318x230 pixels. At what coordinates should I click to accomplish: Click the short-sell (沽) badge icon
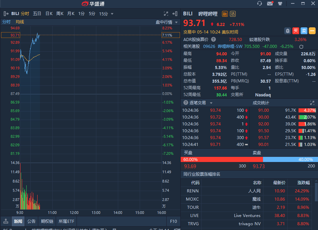(x=233, y=14)
